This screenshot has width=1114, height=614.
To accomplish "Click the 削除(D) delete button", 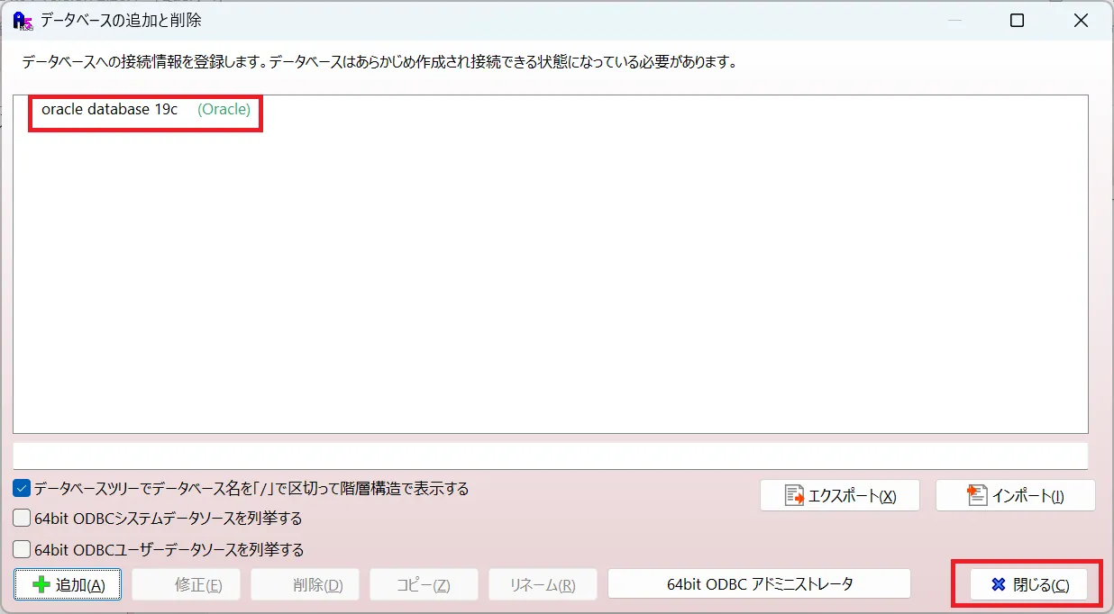I will tap(305, 584).
